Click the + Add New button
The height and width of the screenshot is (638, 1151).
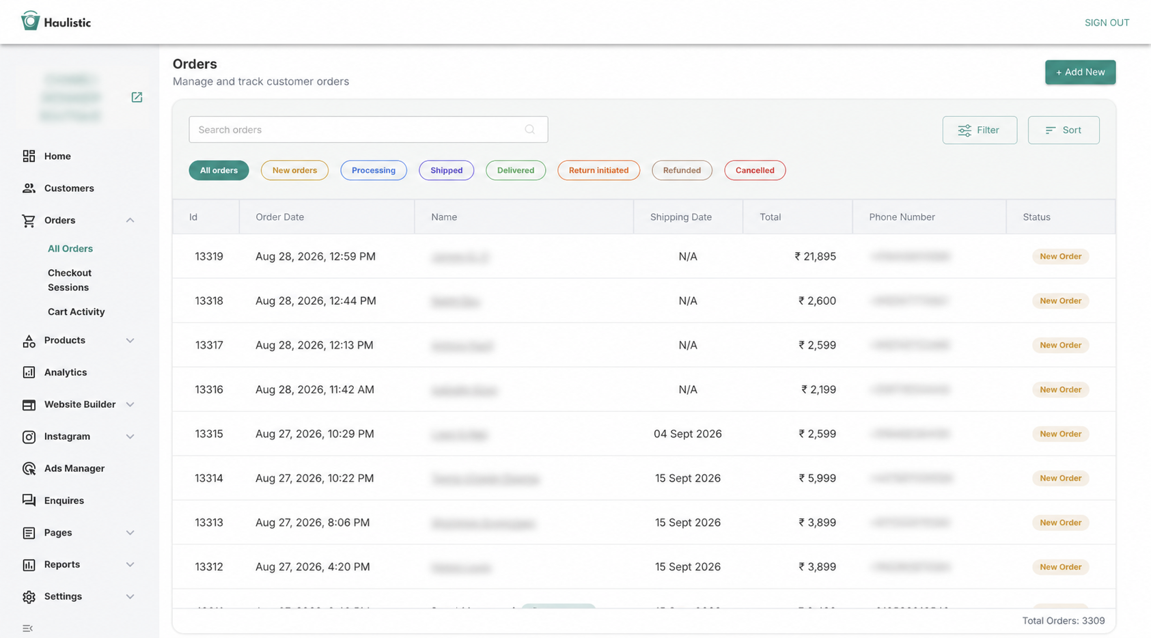click(x=1080, y=72)
